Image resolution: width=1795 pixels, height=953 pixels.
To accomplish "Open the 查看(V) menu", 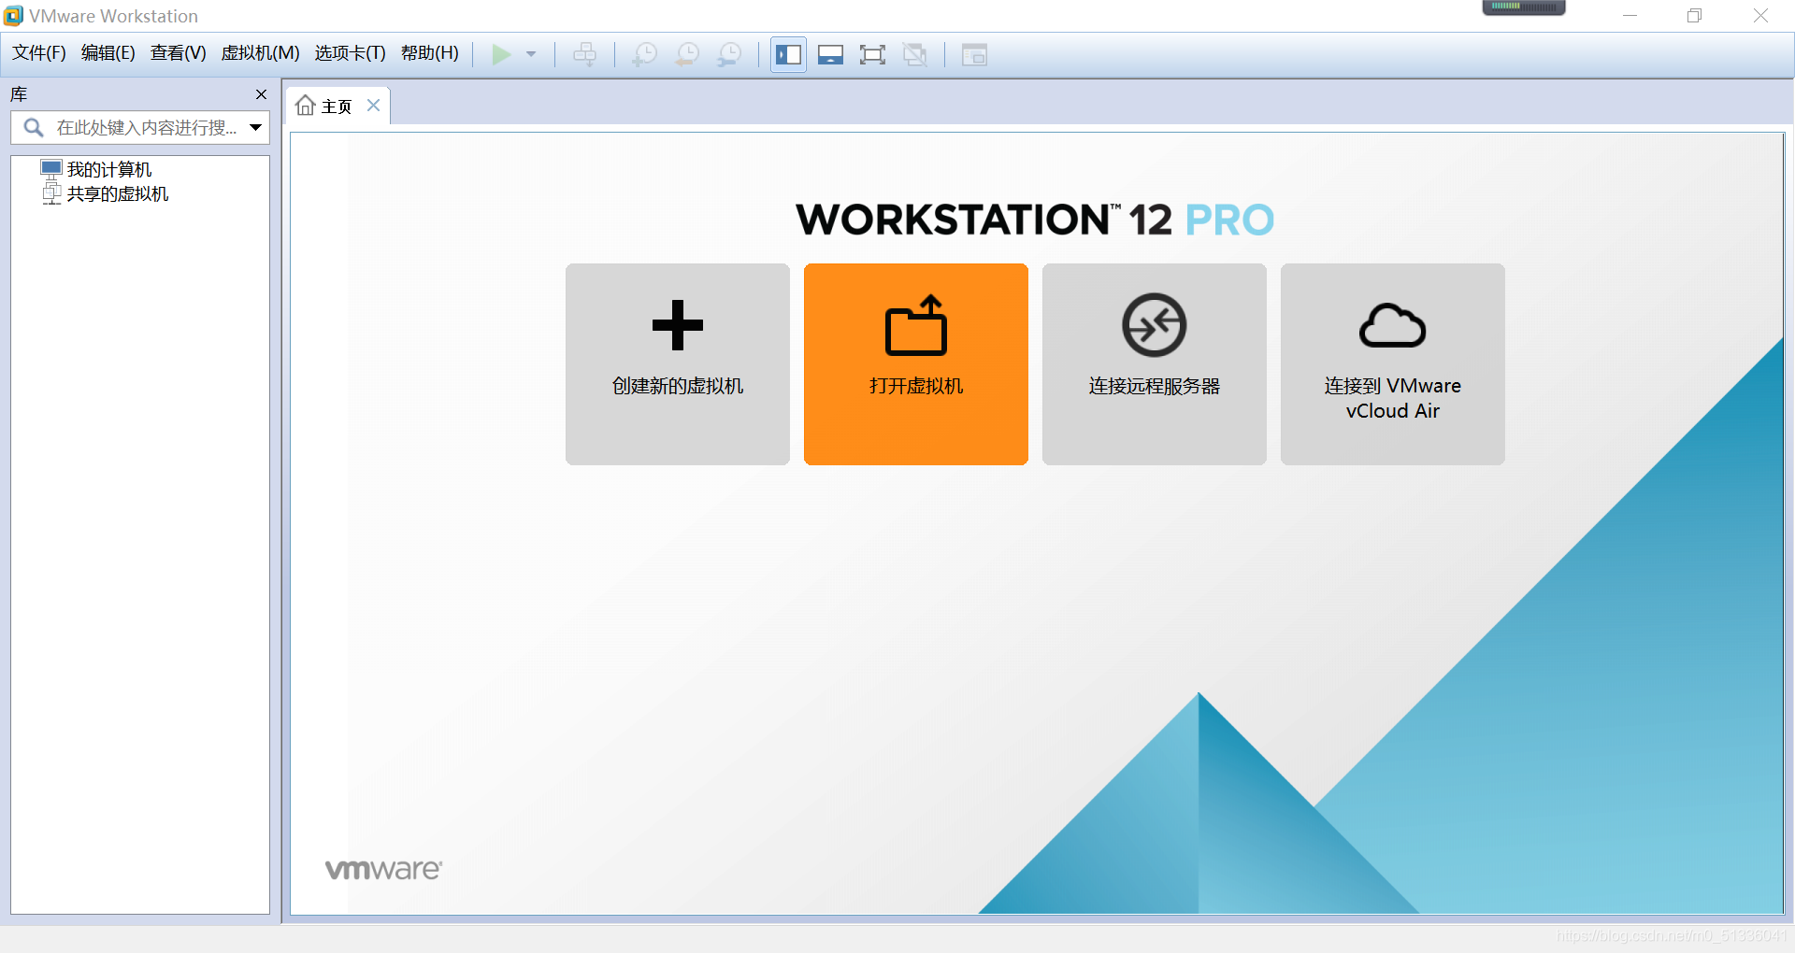I will pyautogui.click(x=179, y=53).
